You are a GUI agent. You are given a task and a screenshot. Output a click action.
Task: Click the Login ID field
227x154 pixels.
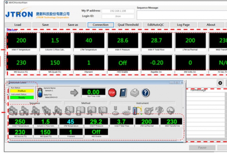pos(118,16)
